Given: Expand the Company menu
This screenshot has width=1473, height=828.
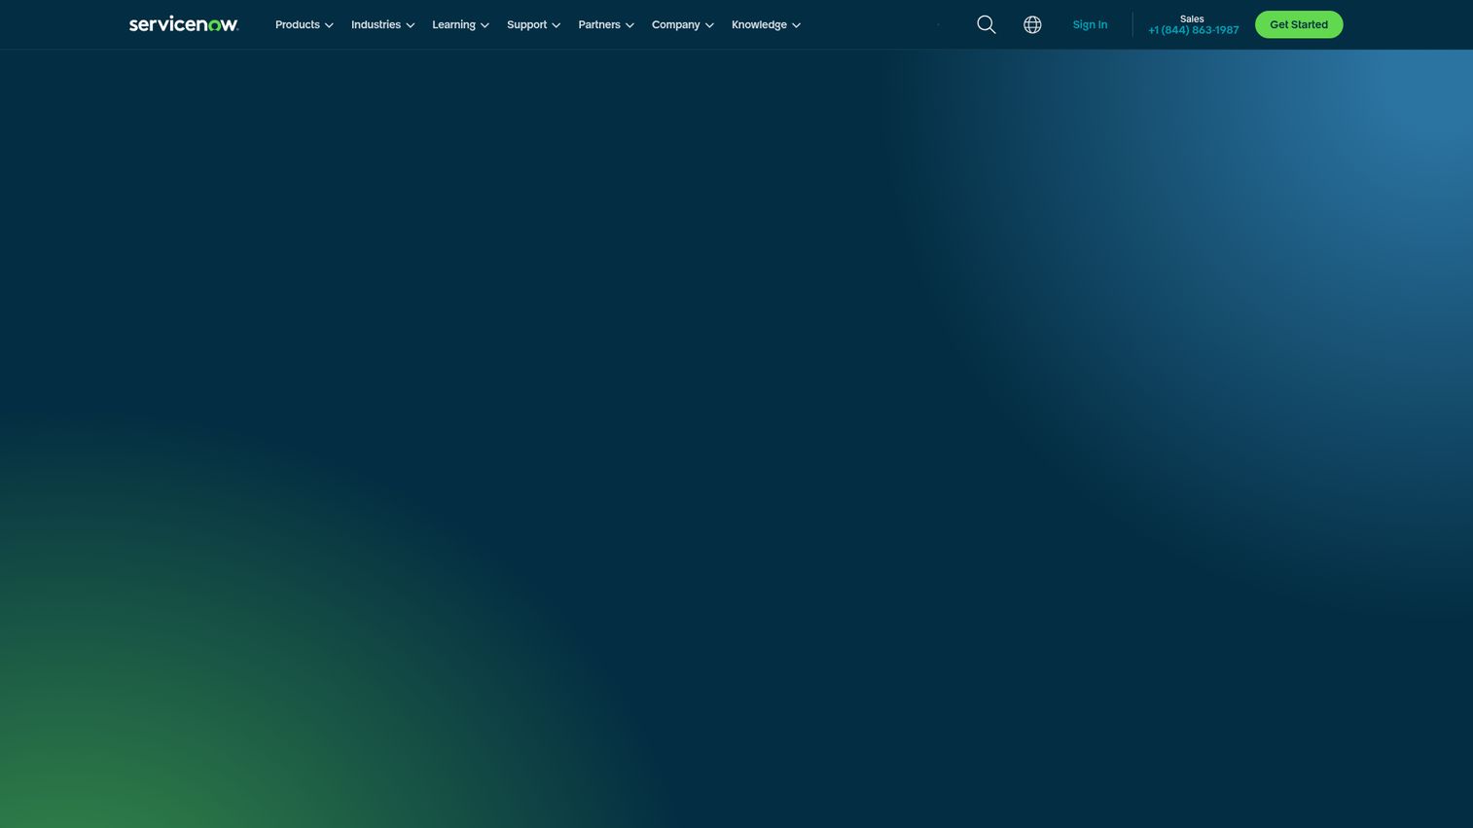Looking at the screenshot, I should [682, 24].
